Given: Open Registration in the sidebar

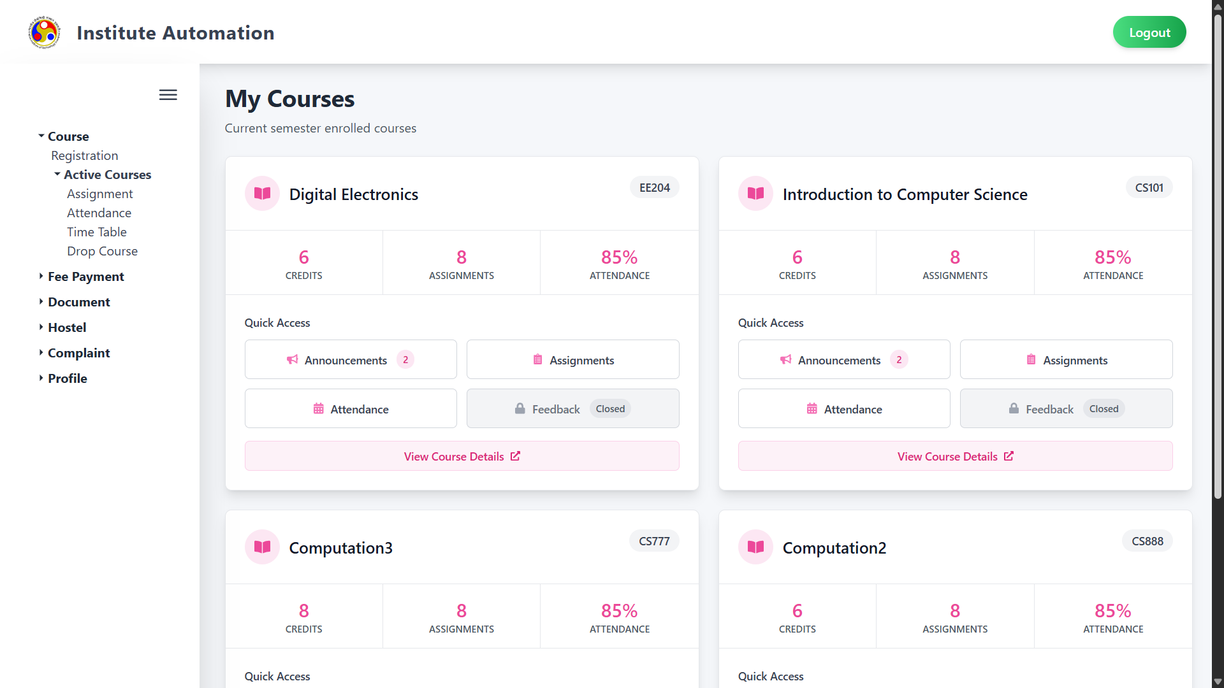Looking at the screenshot, I should pyautogui.click(x=85, y=155).
